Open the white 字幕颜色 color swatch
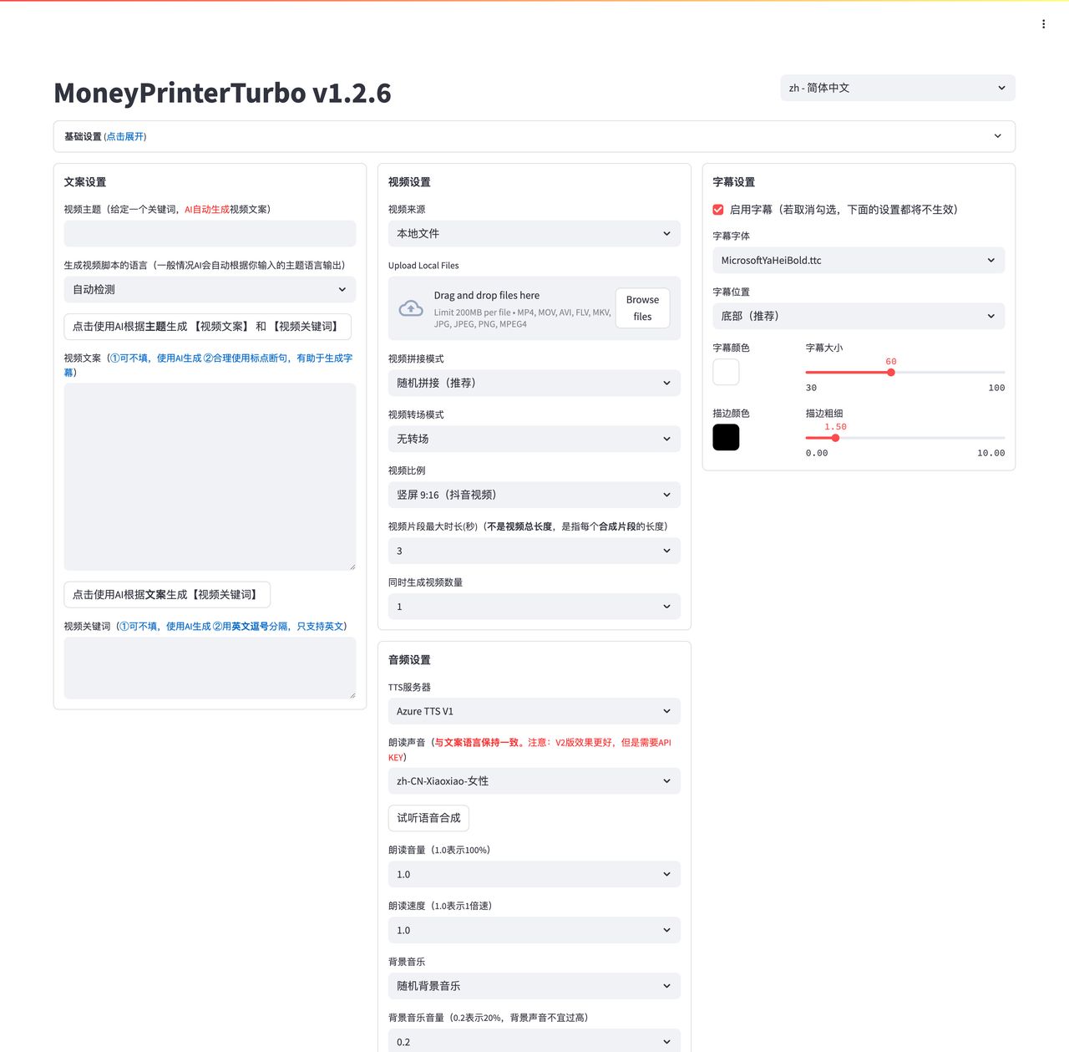This screenshot has width=1069, height=1052. tap(726, 372)
